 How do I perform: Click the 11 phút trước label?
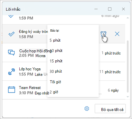pos(110,72)
